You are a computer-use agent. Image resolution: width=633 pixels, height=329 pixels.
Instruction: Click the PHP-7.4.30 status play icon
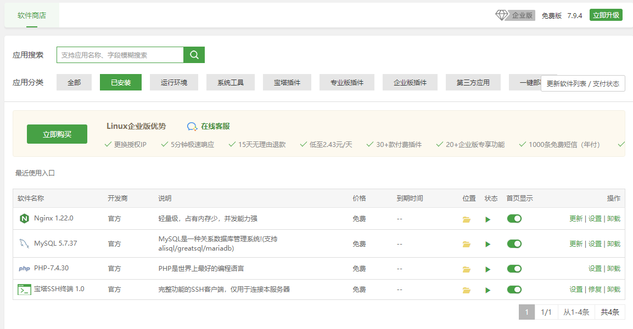click(x=488, y=269)
